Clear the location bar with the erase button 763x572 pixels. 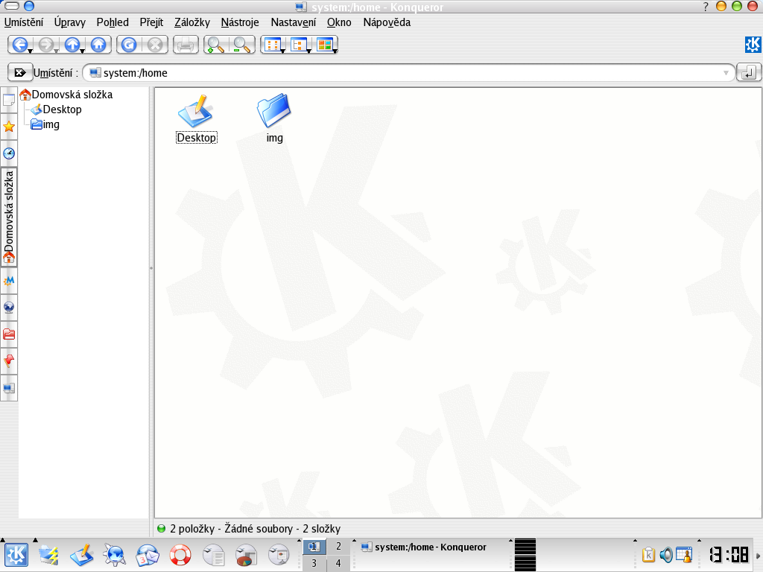20,73
